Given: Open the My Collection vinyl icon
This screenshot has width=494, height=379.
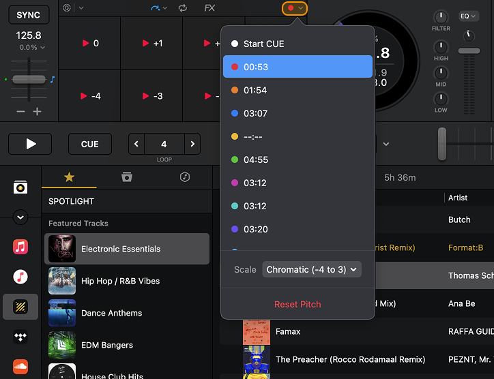Looking at the screenshot, I should click(x=20, y=187).
